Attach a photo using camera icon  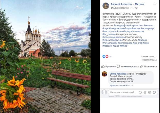point(145,92)
